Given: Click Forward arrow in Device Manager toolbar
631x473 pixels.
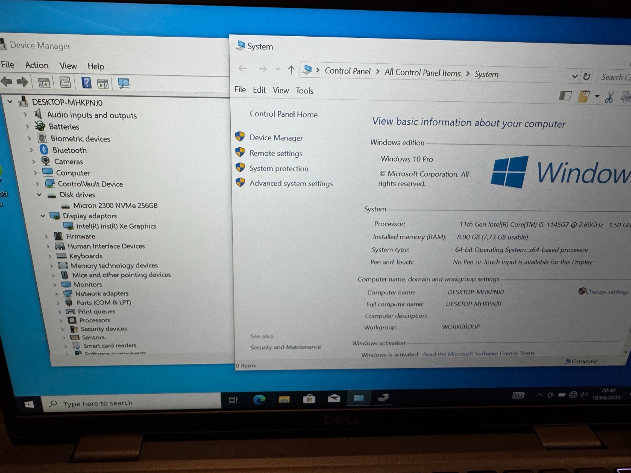Looking at the screenshot, I should pos(22,82).
